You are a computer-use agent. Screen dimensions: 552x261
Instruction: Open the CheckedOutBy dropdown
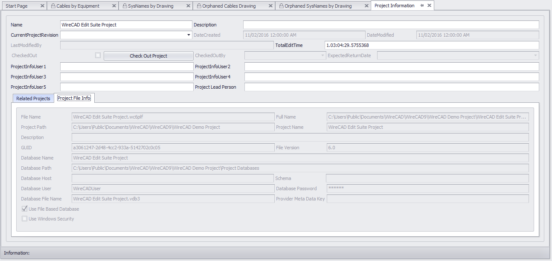pos(322,55)
